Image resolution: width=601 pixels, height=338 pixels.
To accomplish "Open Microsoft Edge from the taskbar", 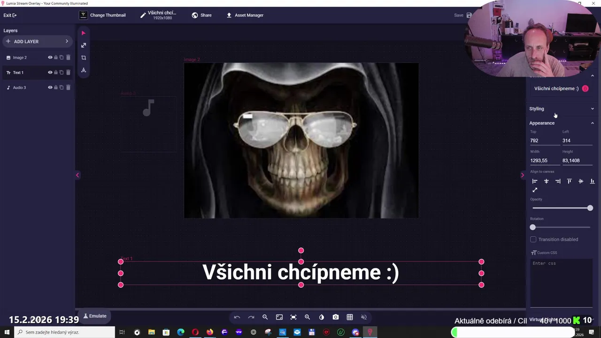I will 181,332.
